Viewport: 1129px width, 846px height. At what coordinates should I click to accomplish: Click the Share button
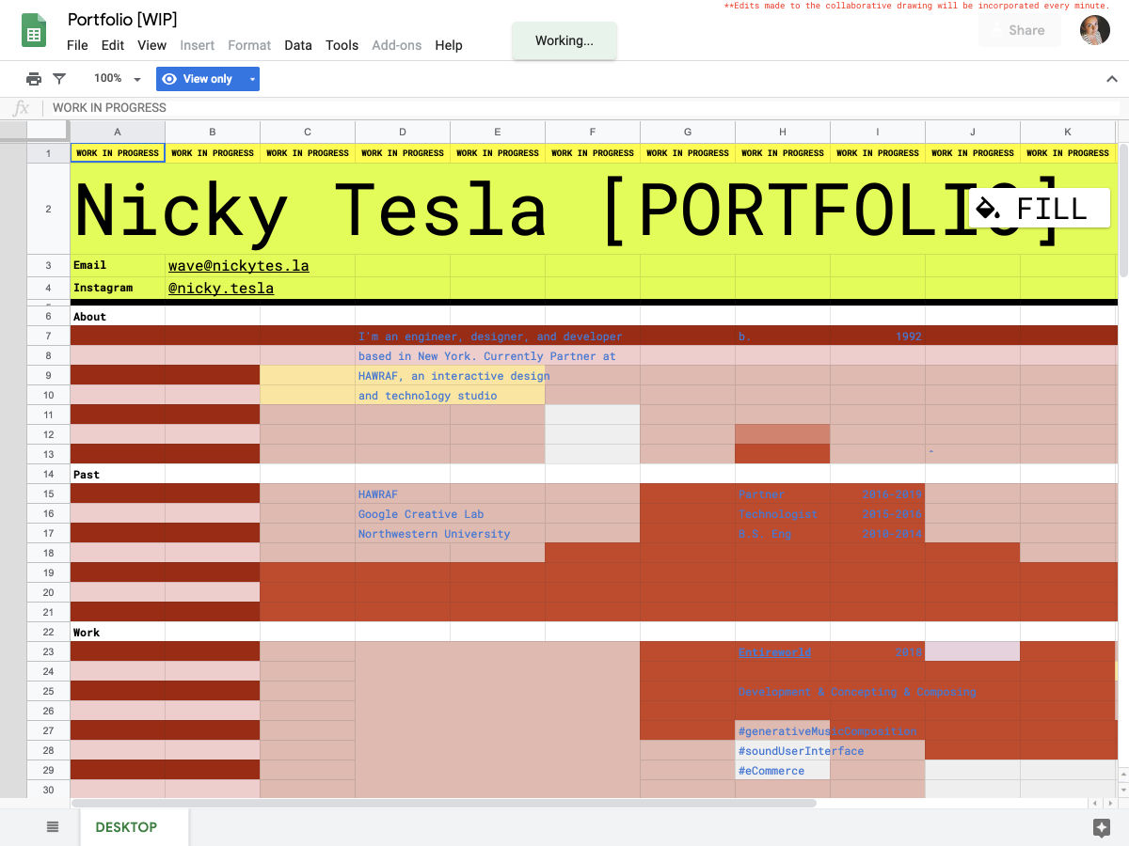(x=1020, y=30)
